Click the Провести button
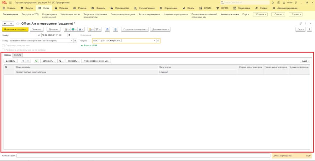Viewport: 315px width, 161px height. (54, 29)
